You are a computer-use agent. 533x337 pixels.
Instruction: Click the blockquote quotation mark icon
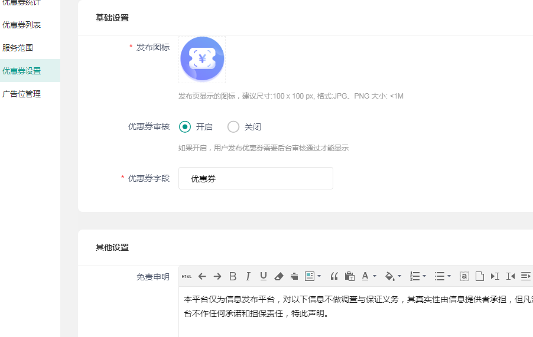click(334, 276)
